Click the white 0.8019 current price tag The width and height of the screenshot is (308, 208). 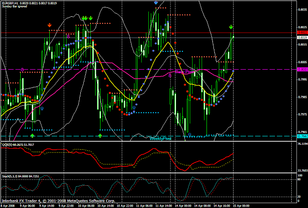[302, 38]
